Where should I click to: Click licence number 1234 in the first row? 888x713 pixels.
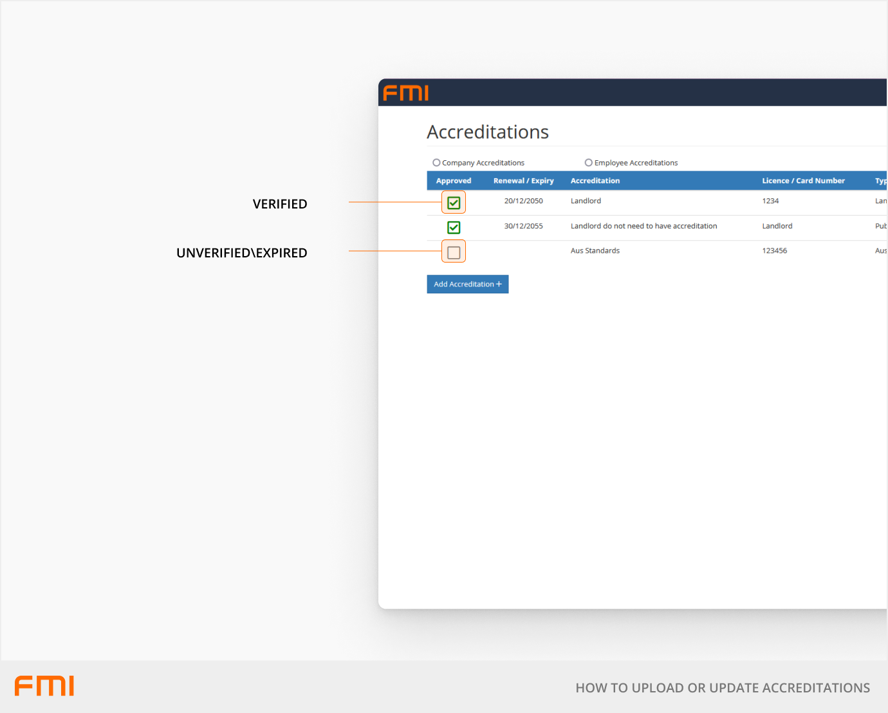tap(770, 201)
